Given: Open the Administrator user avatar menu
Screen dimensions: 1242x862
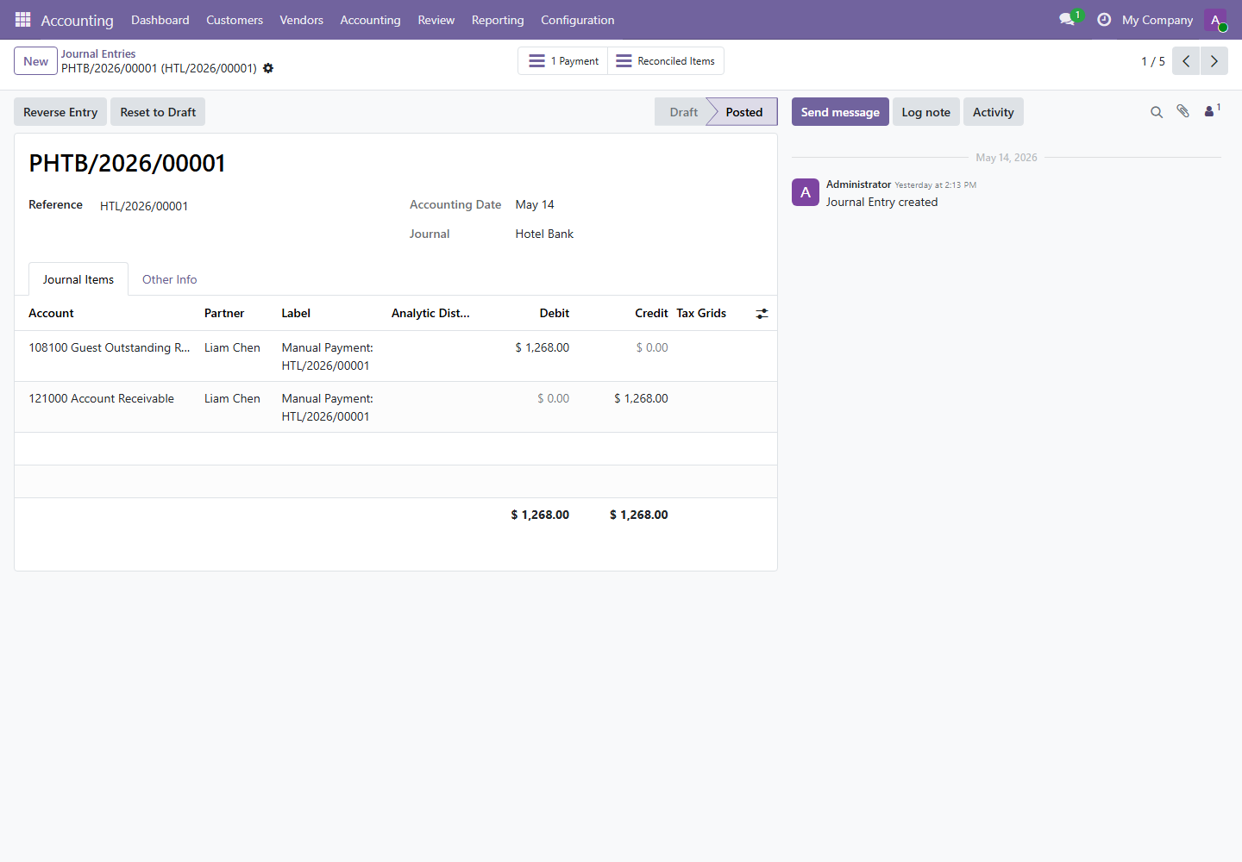Looking at the screenshot, I should [1215, 20].
